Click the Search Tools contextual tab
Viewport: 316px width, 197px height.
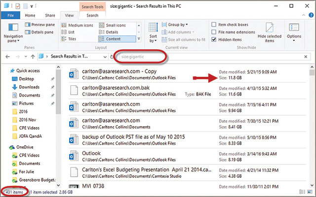coord(92,6)
